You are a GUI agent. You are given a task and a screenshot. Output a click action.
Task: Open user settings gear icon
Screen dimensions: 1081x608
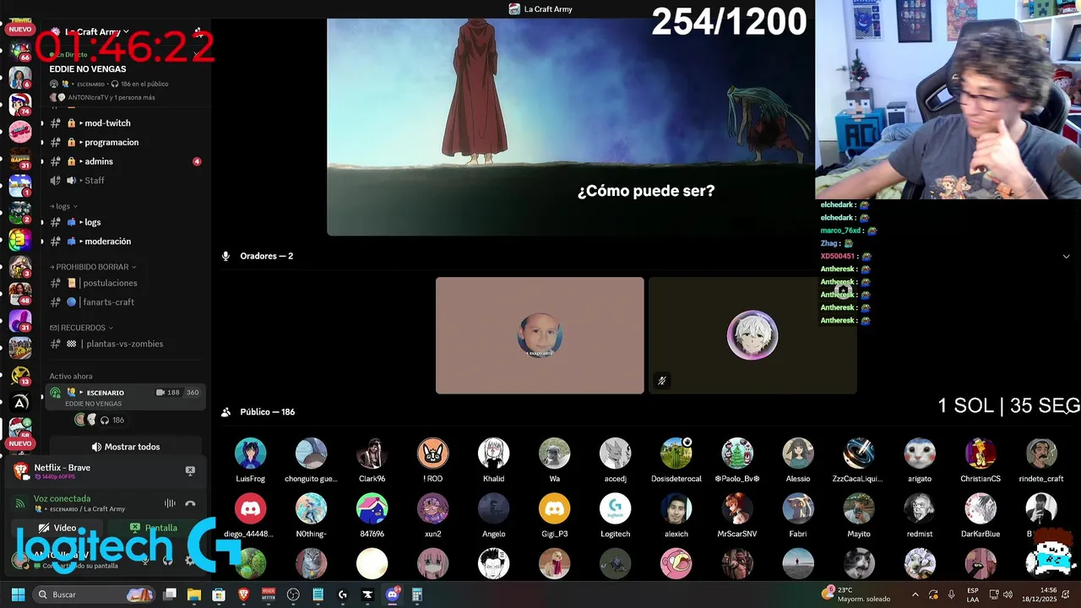pos(189,560)
